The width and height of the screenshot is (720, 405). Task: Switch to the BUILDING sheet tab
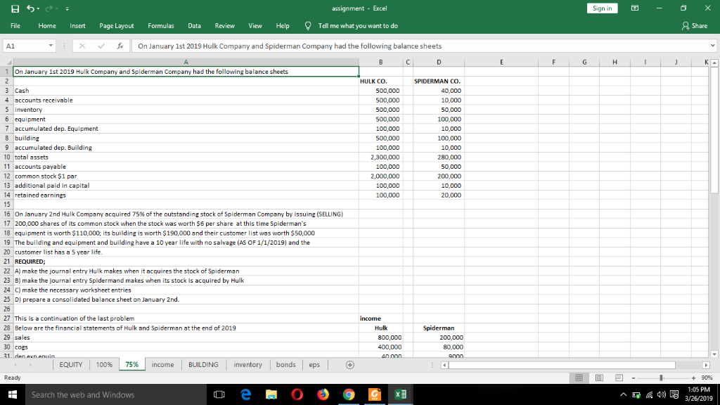202,364
